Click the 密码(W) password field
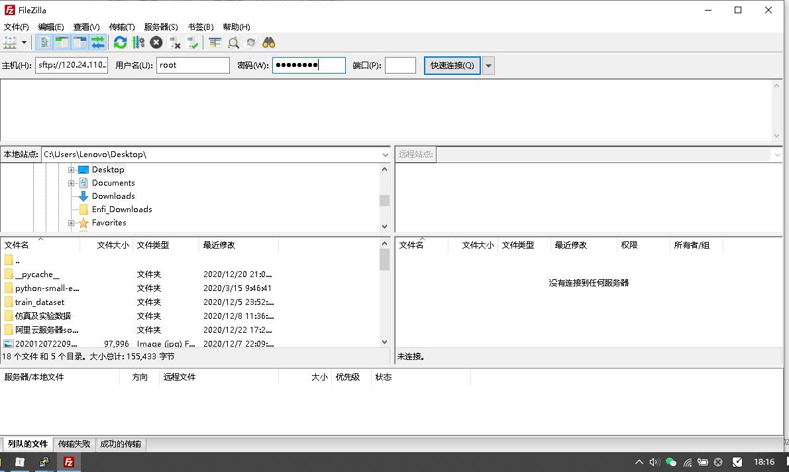The width and height of the screenshot is (789, 472). click(x=309, y=65)
